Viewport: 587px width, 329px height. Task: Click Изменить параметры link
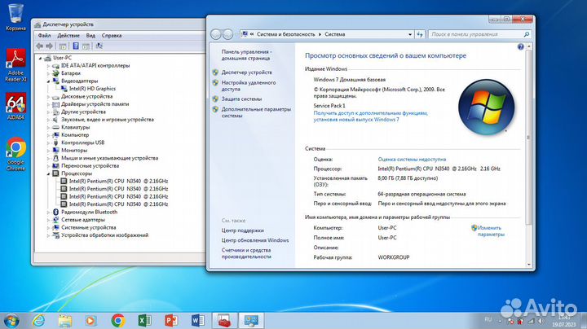click(491, 231)
